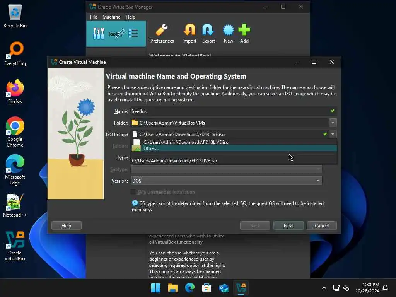396x297 pixels.
Task: Open Microsoft Store from taskbar
Action: tap(207, 288)
